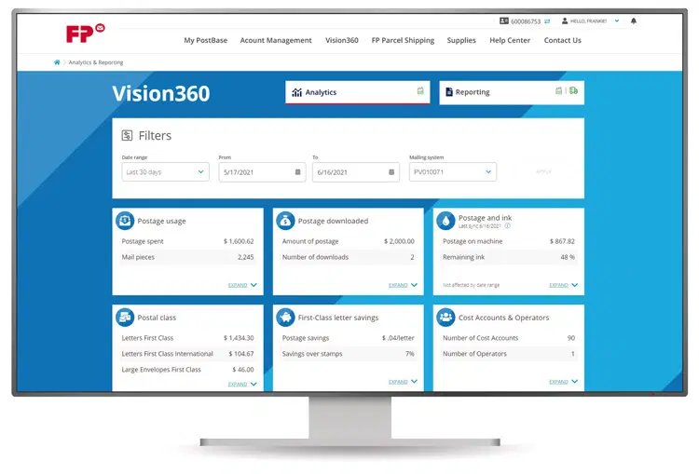Click the Amount of postage value $2,000.00

pos(399,241)
